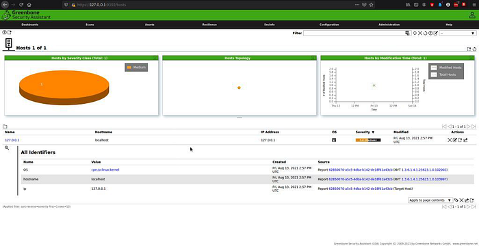This screenshot has width=479, height=246.
Task: Sort table by Severity column header
Action: (x=365, y=132)
